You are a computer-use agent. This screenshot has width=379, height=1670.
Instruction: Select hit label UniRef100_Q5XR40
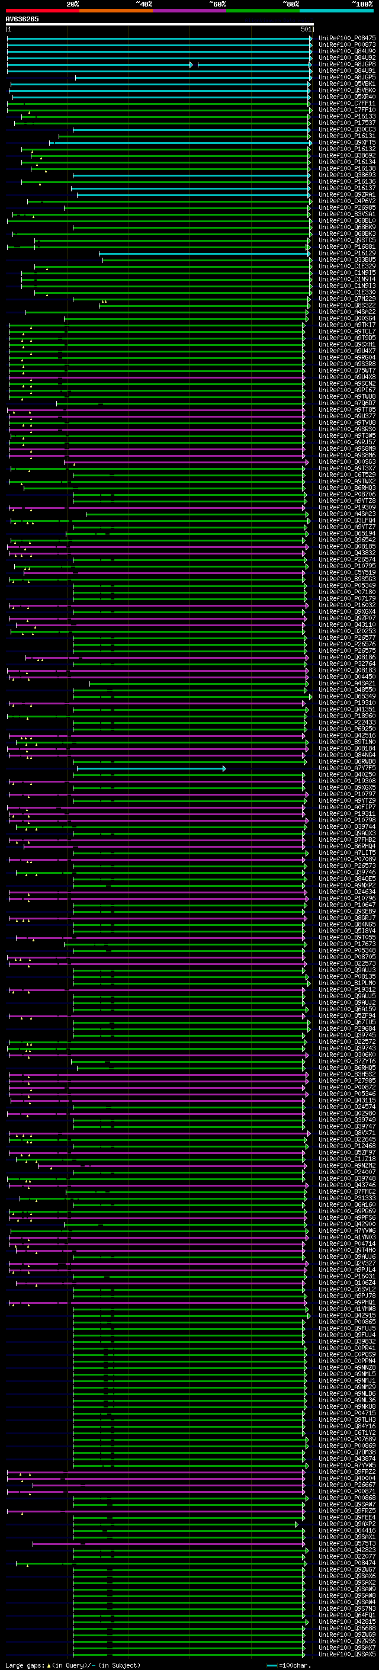[x=347, y=97]
